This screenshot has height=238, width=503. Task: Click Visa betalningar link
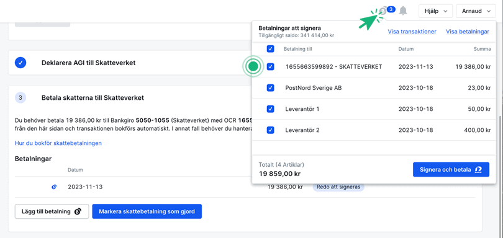468,32
